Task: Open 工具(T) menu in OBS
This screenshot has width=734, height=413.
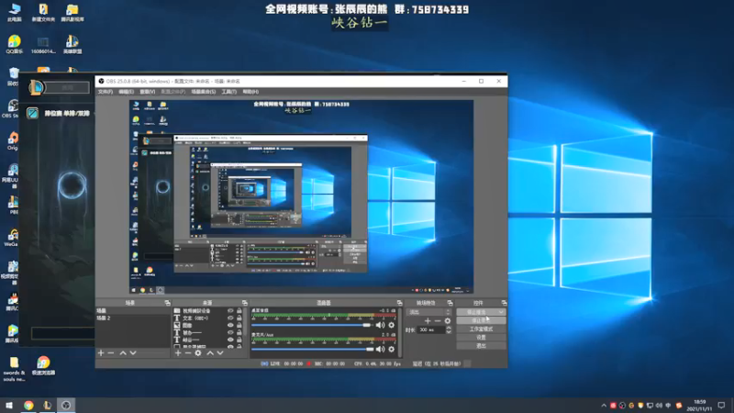Action: [x=228, y=92]
